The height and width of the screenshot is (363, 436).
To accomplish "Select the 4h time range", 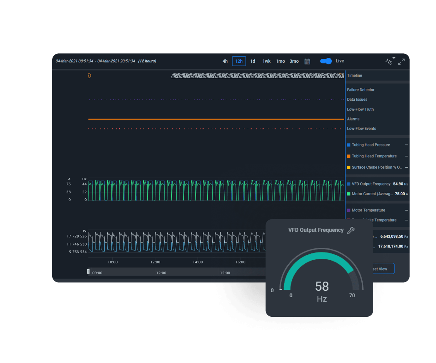I will point(225,61).
